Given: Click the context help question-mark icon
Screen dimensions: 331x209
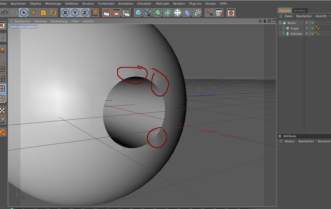Looking at the screenshot, I should click(209, 13).
